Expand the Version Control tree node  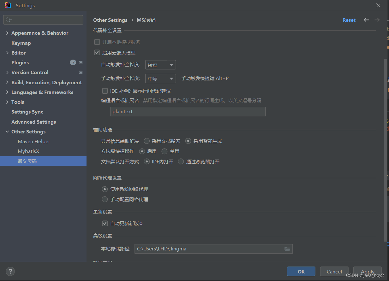pyautogui.click(x=7, y=72)
